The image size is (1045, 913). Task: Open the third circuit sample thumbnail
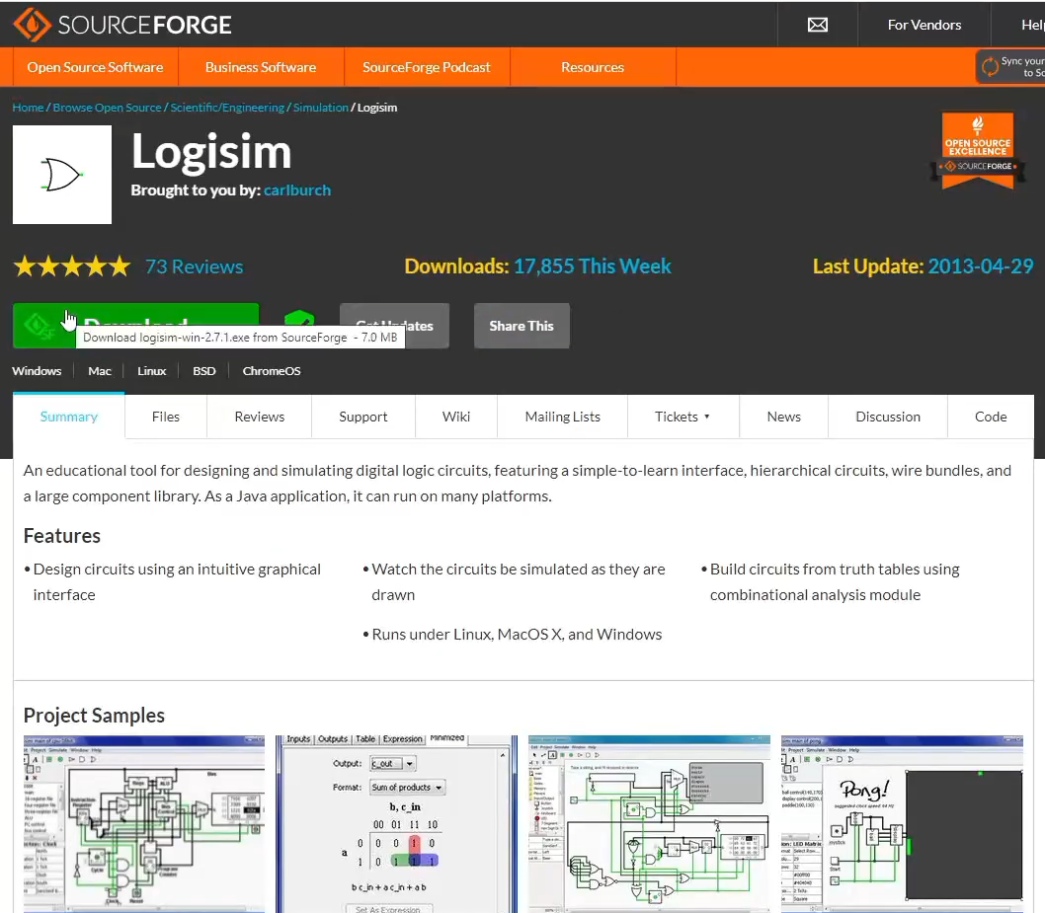click(649, 824)
